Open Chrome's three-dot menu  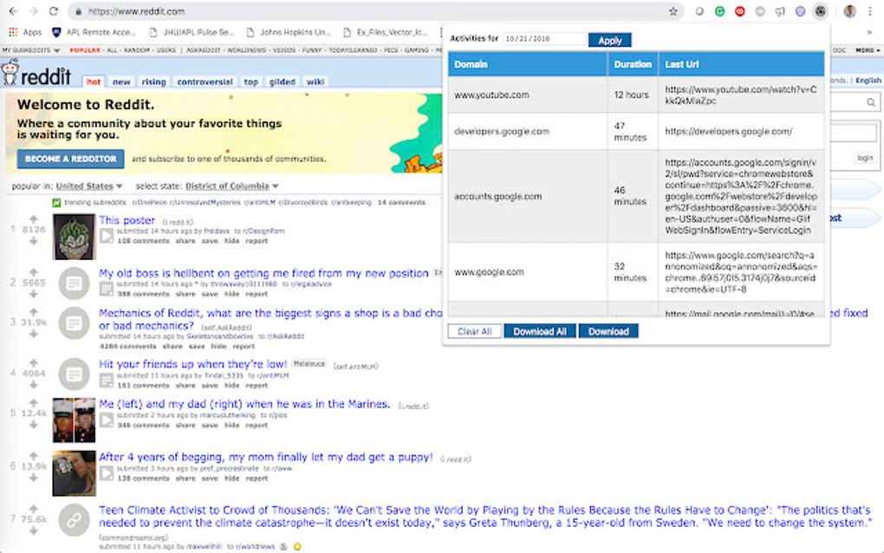click(869, 12)
